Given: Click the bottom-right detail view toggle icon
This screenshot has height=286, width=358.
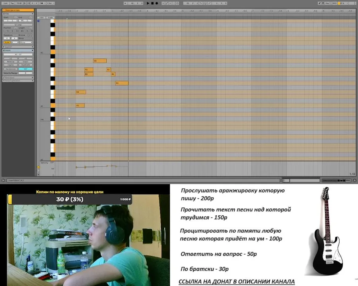Looking at the screenshot, I should [354, 180].
